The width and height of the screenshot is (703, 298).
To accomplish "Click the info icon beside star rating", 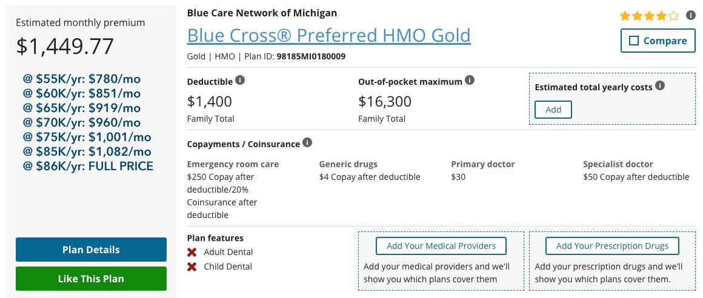I will [690, 16].
